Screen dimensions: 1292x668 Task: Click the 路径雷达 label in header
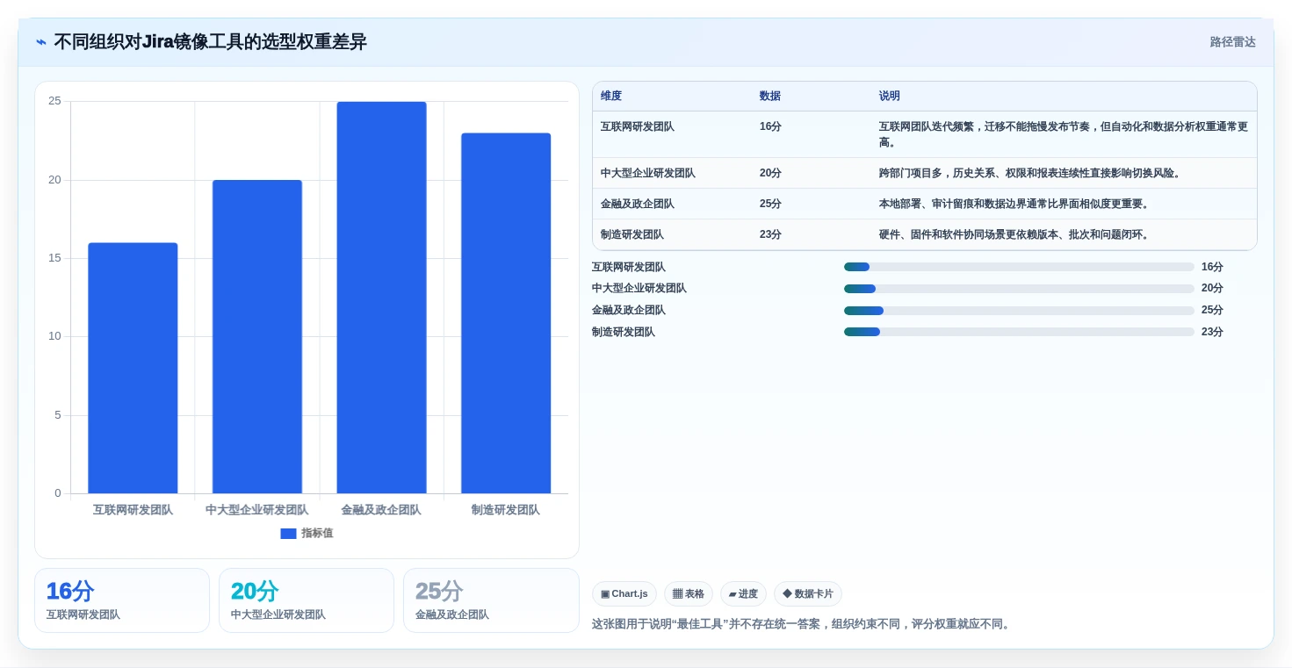(x=1232, y=42)
